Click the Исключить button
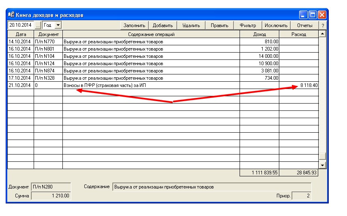Viewport: 347px width, 216px height. [x=276, y=25]
